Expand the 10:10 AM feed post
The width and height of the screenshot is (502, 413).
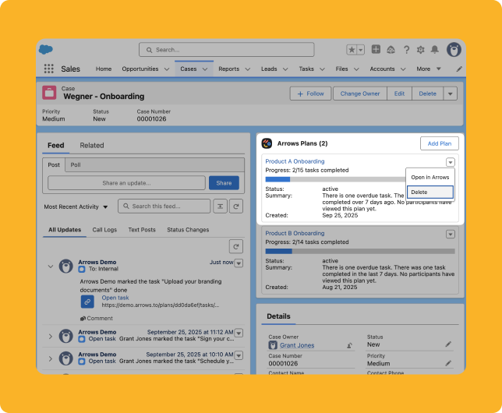50,359
